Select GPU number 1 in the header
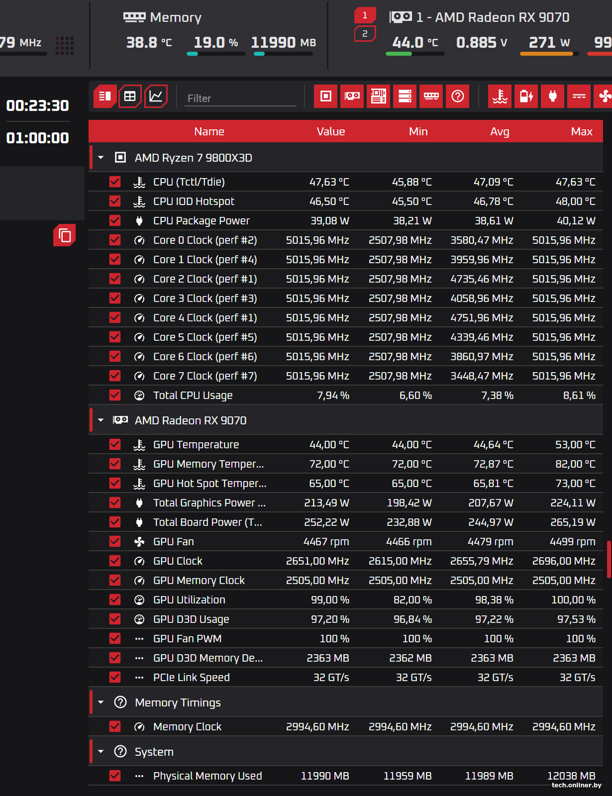This screenshot has width=612, height=796. [365, 15]
